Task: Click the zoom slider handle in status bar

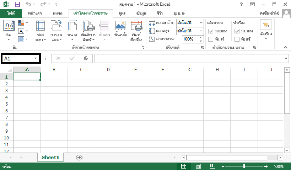Action: (x=244, y=166)
